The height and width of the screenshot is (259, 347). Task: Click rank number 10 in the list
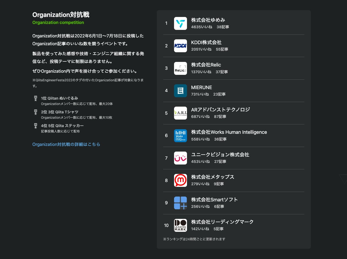coord(166,225)
